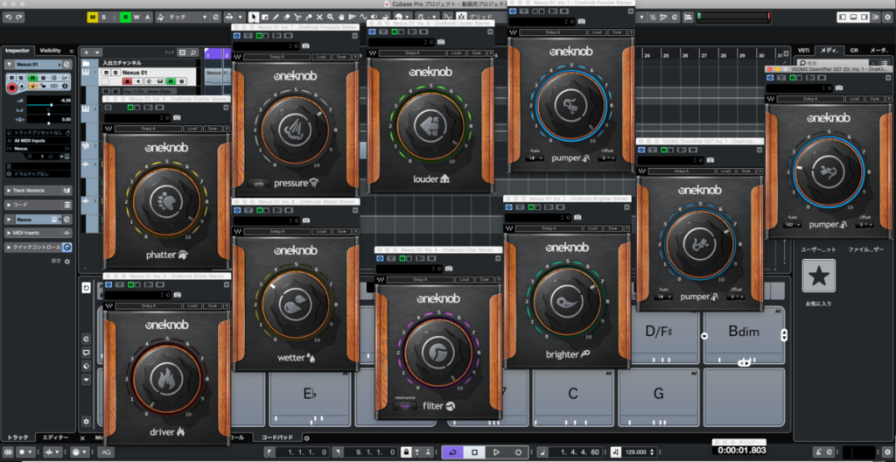The height and width of the screenshot is (462, 896).
Task: Toggle the global Solo S button
Action: [x=103, y=17]
